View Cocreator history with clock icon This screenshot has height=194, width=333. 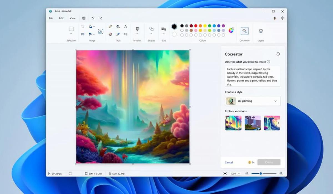278,54
